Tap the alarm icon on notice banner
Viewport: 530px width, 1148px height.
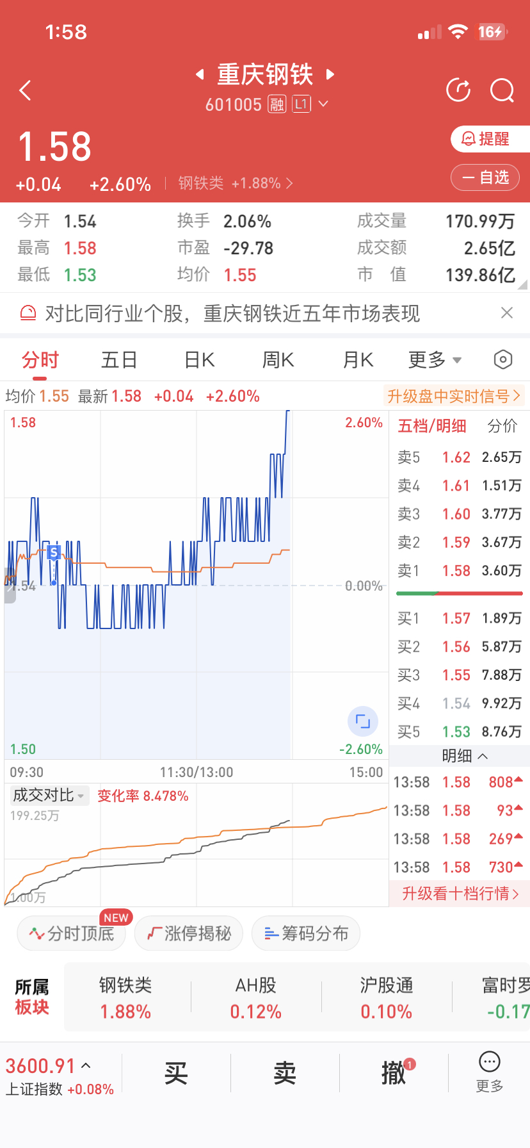[28, 313]
